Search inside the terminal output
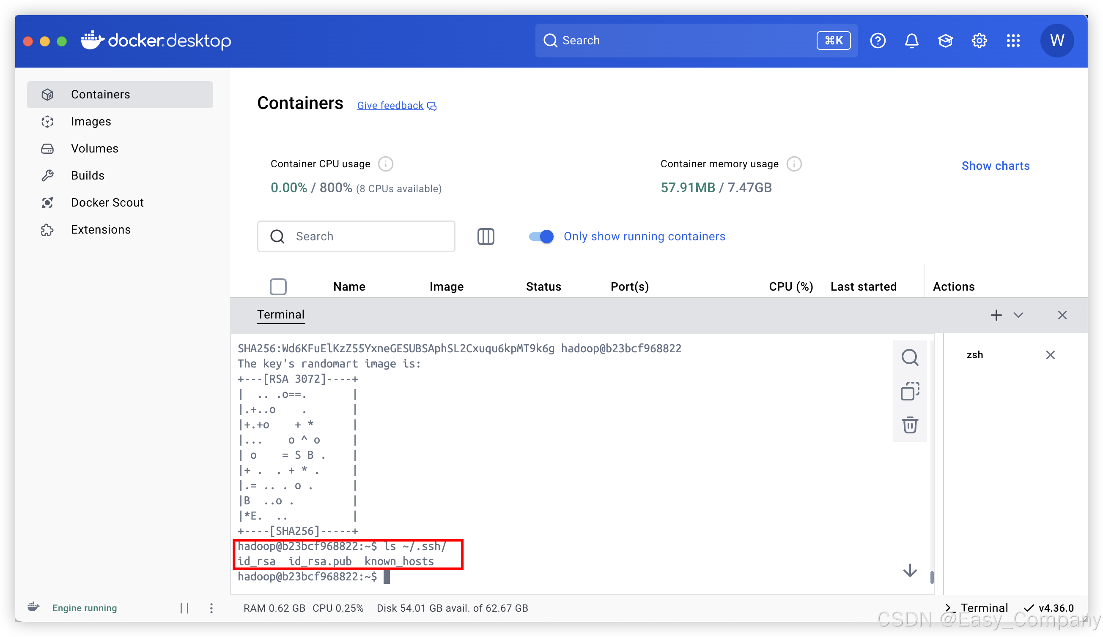This screenshot has width=1103, height=637. coord(910,357)
